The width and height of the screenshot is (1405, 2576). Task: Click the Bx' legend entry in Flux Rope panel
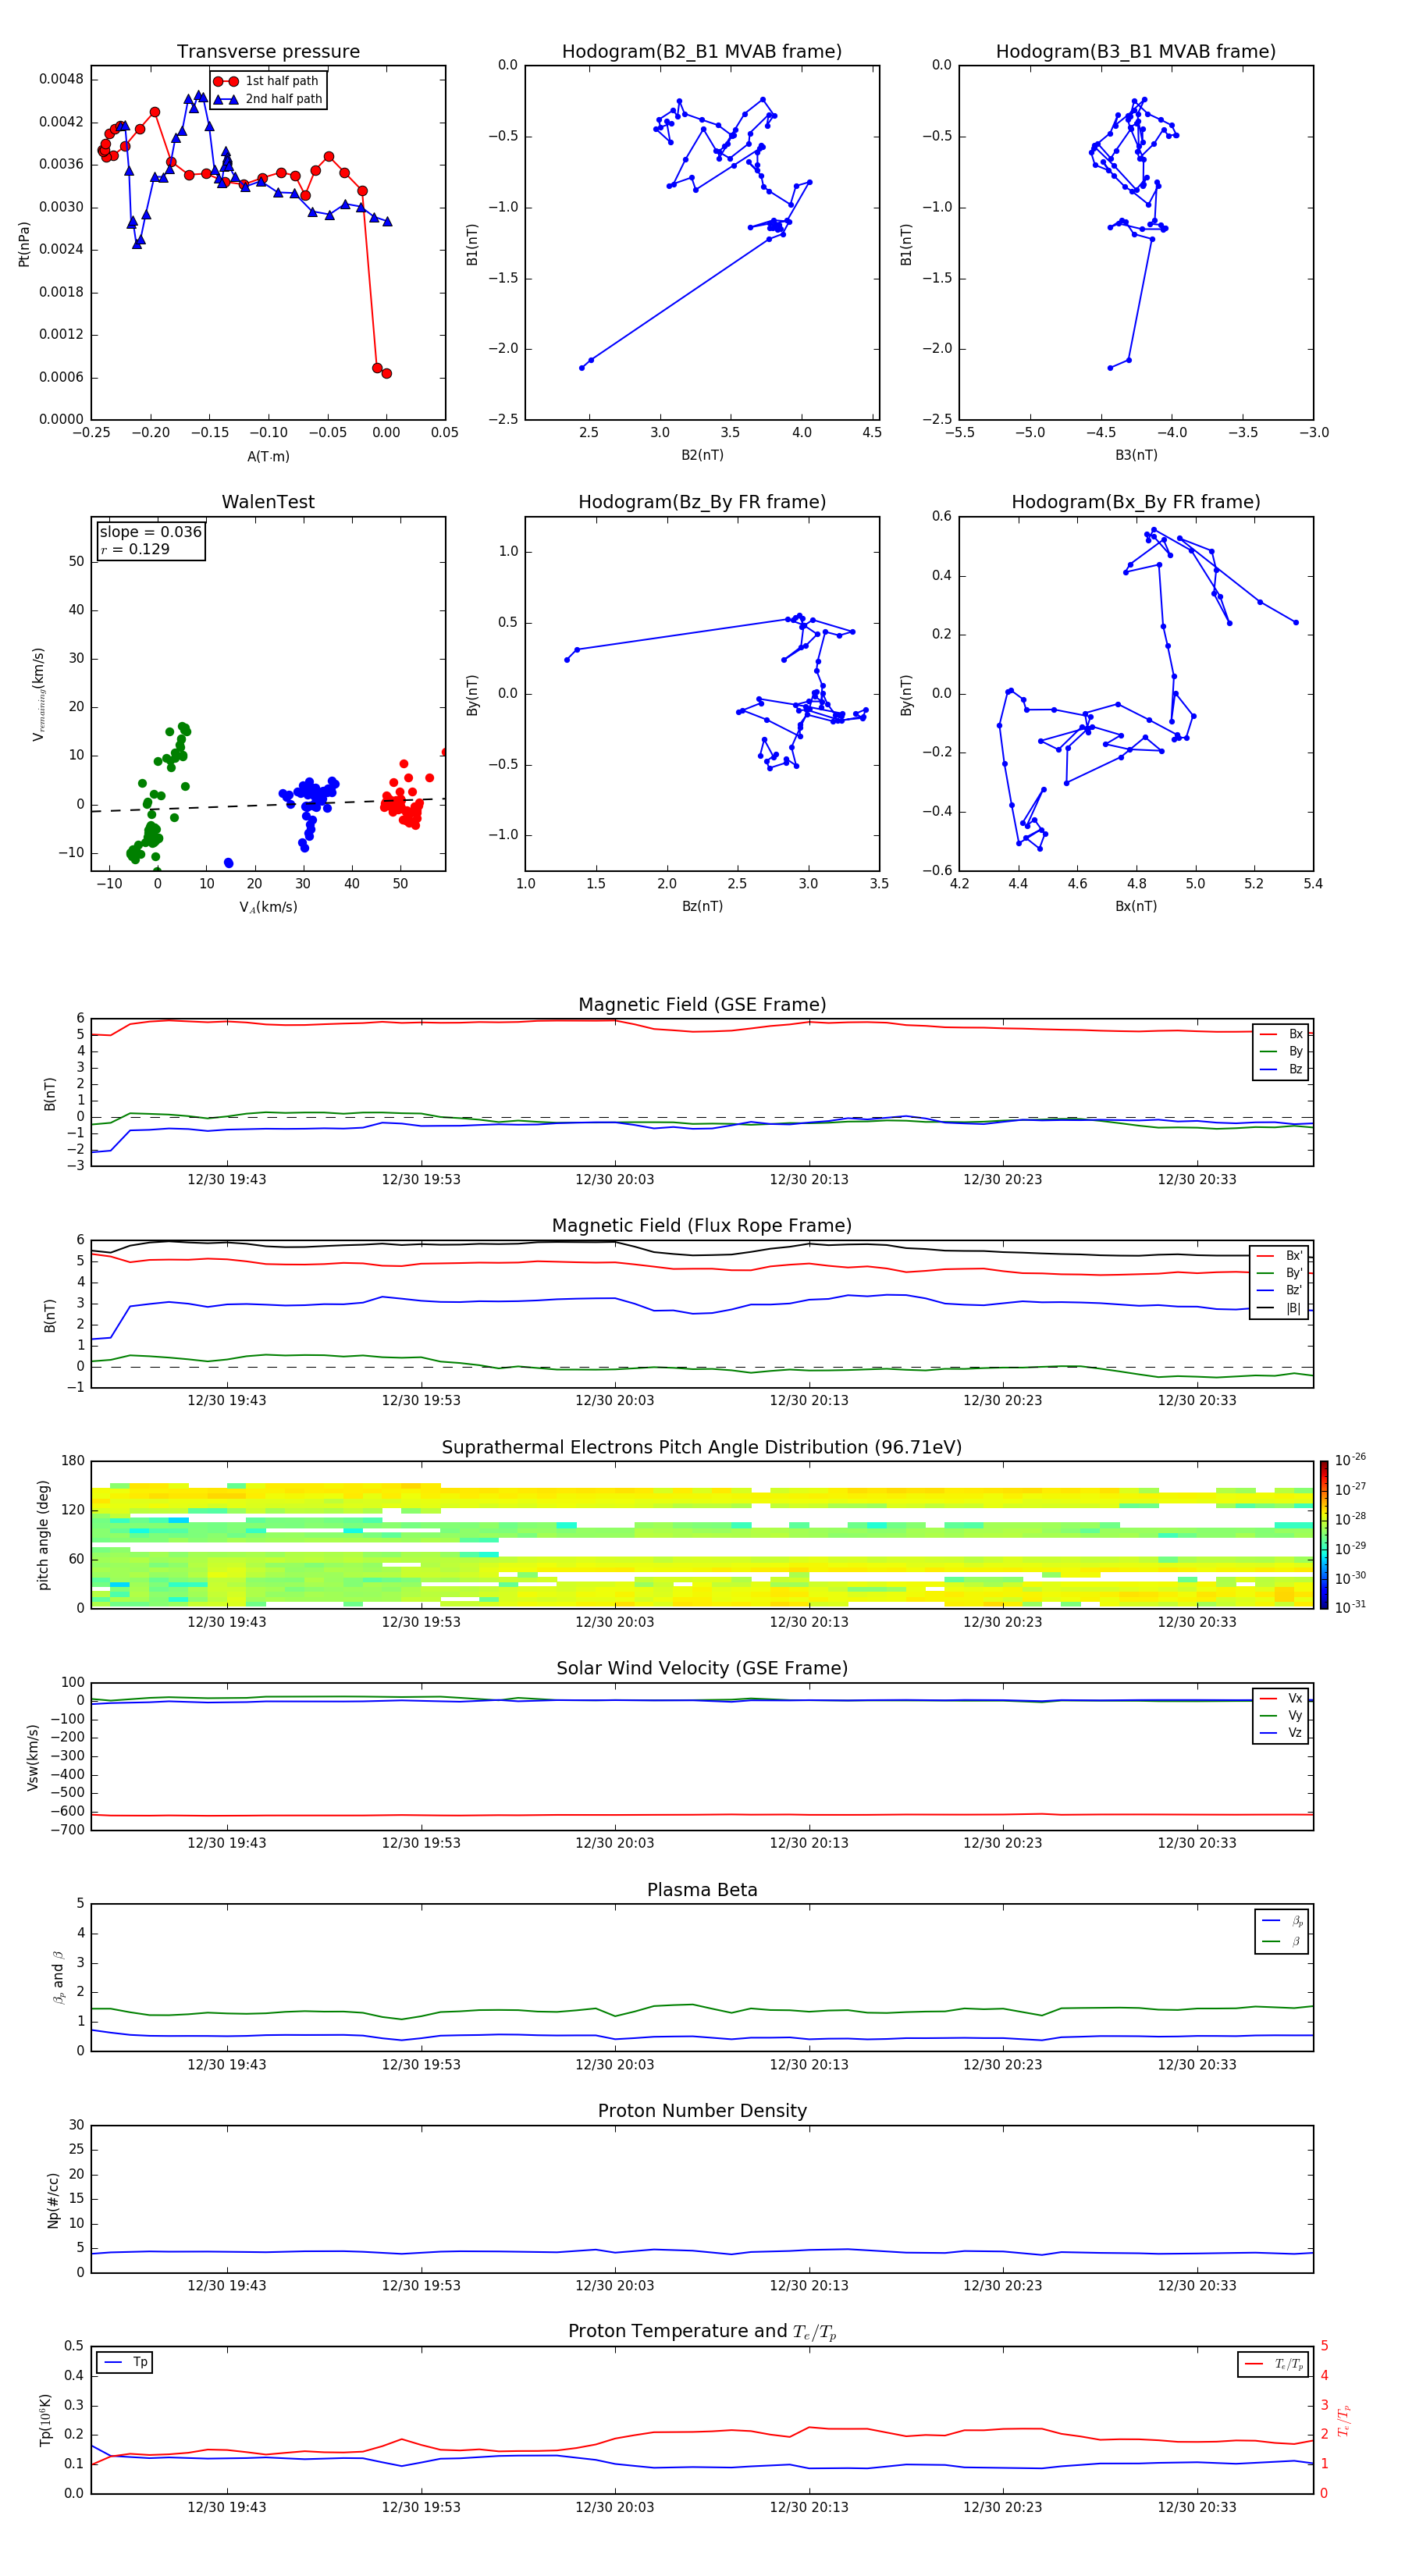coord(1280,1256)
